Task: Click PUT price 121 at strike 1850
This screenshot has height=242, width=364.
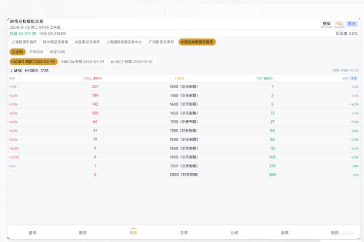Action: (272, 148)
